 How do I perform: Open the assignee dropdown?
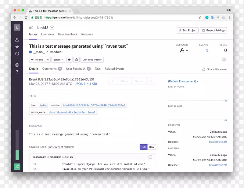coord(184,50)
